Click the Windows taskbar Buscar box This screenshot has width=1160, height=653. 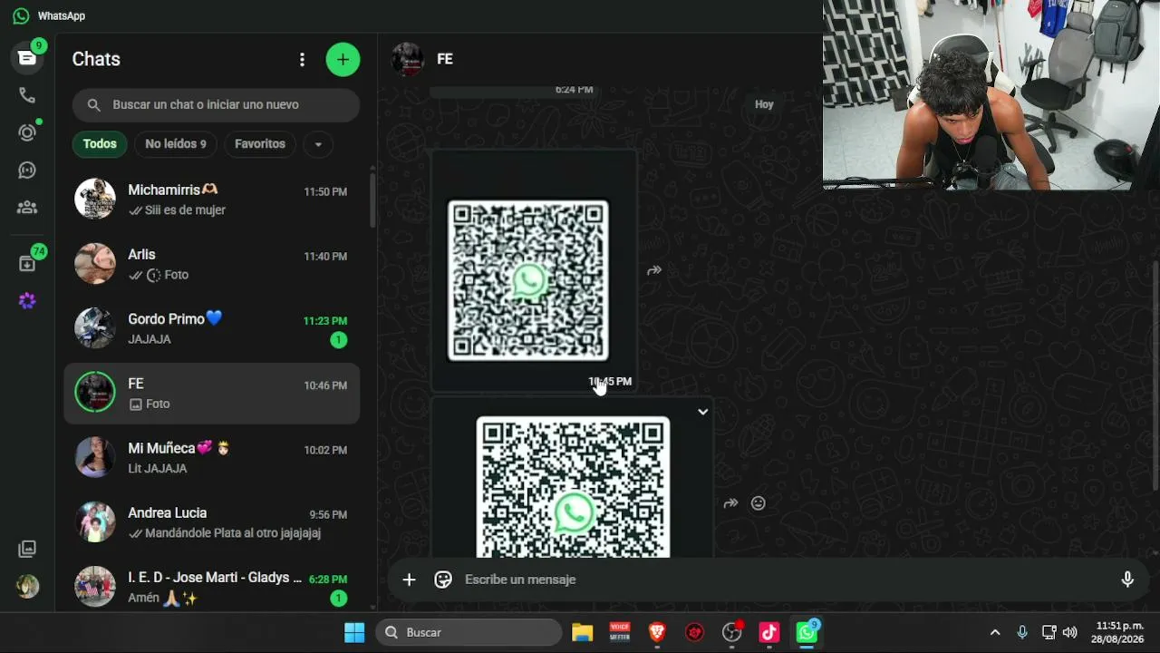[469, 632]
